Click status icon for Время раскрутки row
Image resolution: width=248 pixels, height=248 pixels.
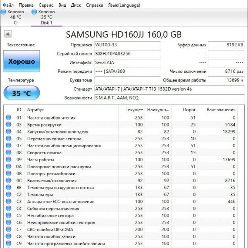pyautogui.click(x=8, y=124)
